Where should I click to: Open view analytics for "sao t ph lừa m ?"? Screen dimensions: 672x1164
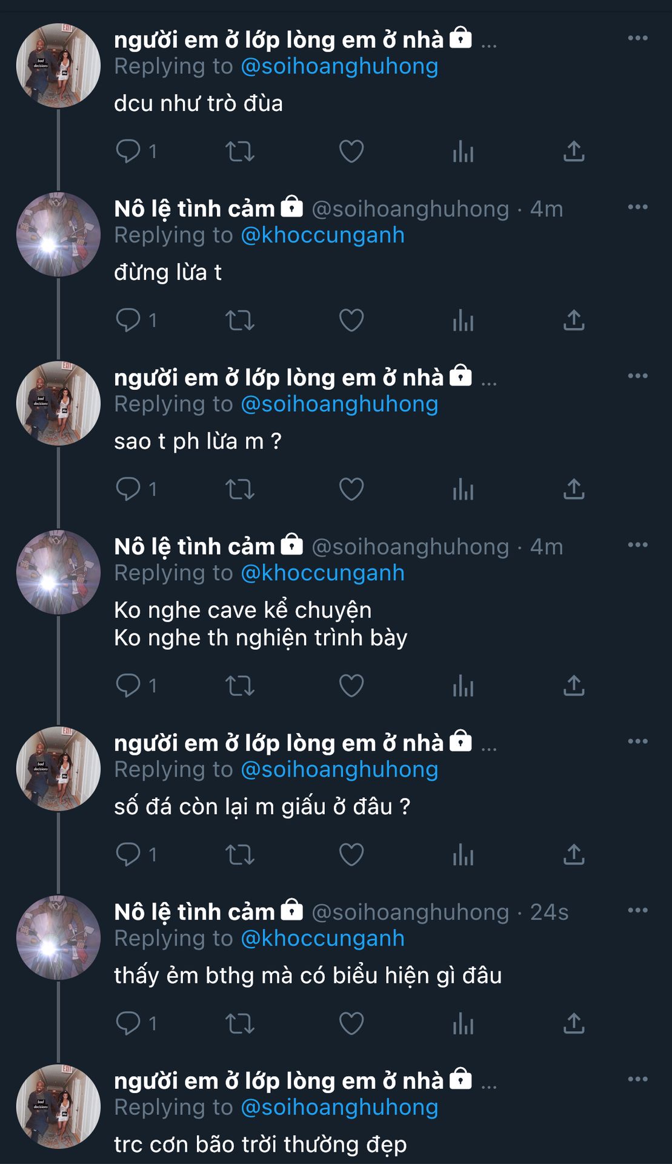pos(463,489)
